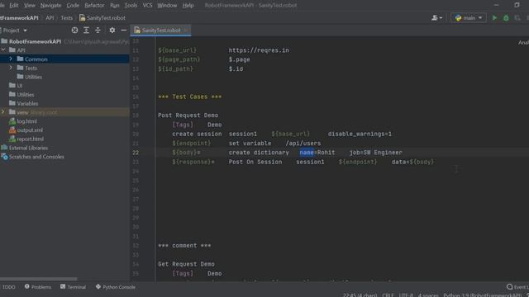Click on 'Post Request Demo' test name
This screenshot has width=529, height=297.
coord(188,115)
